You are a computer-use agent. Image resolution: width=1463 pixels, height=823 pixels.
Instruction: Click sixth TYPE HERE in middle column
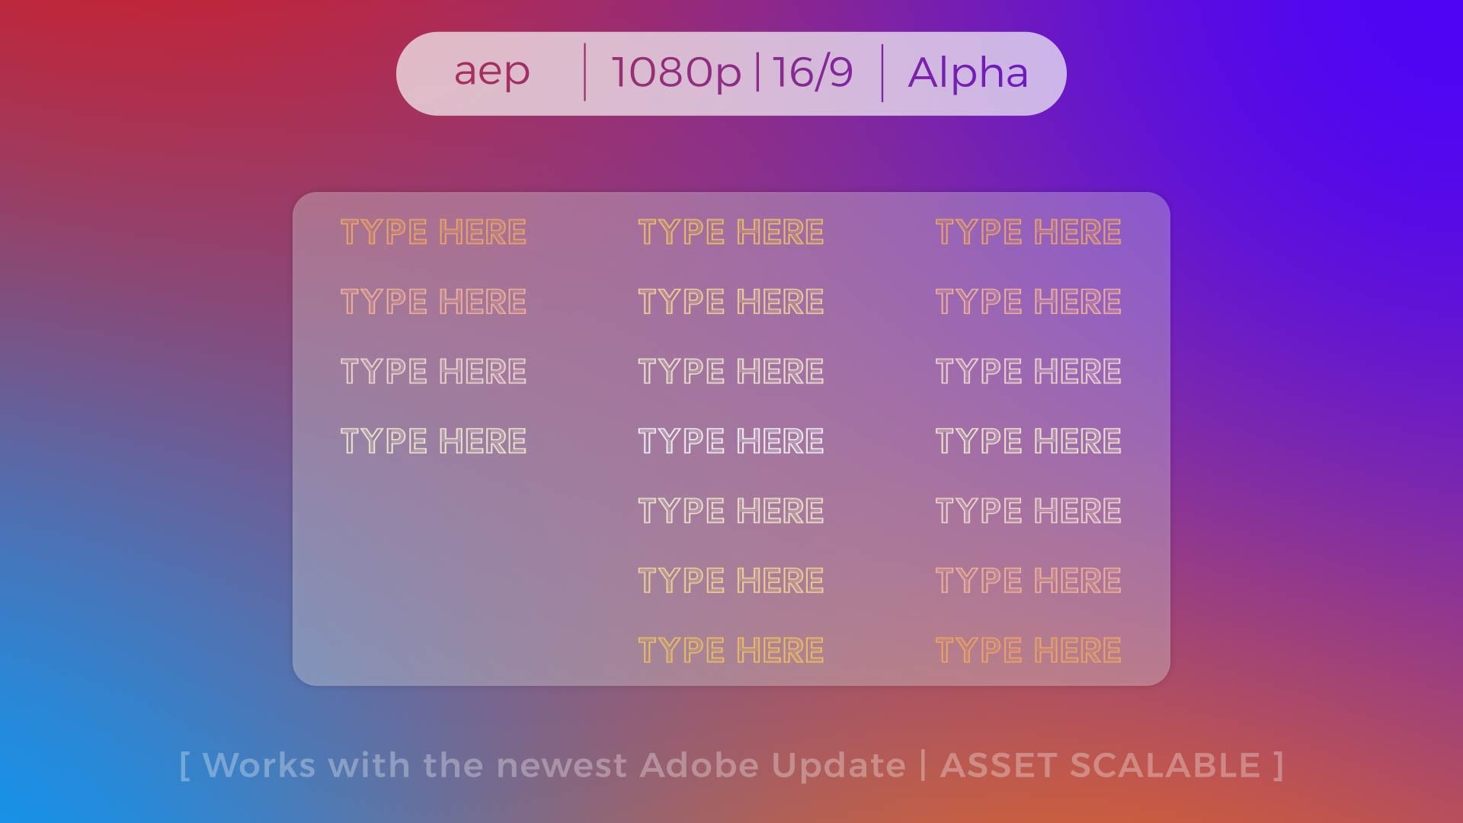coord(731,581)
